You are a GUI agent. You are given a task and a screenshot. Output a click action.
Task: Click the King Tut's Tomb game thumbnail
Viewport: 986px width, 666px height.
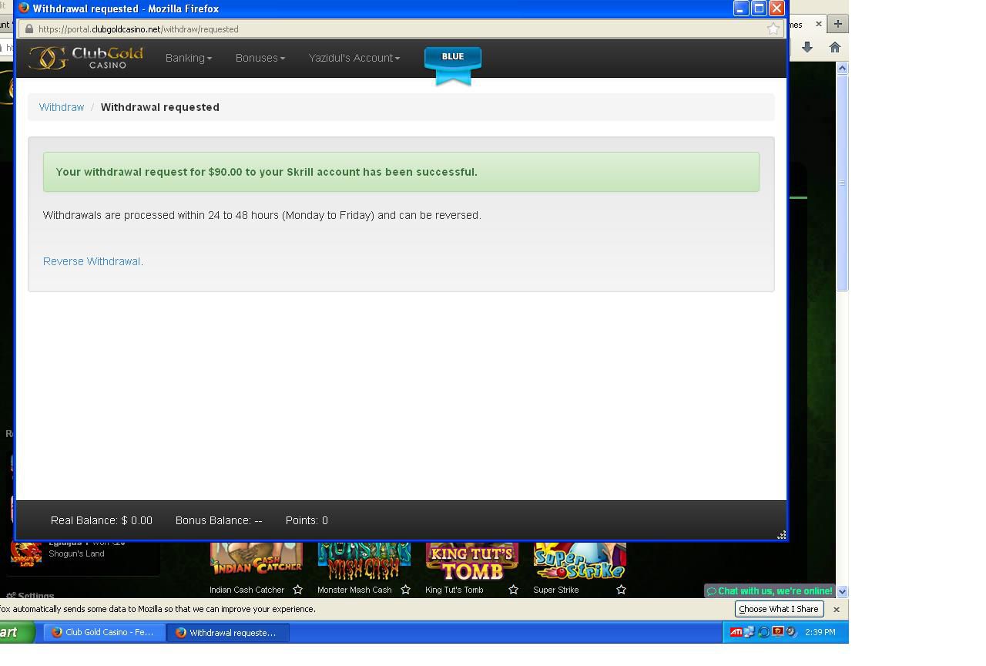pos(471,562)
